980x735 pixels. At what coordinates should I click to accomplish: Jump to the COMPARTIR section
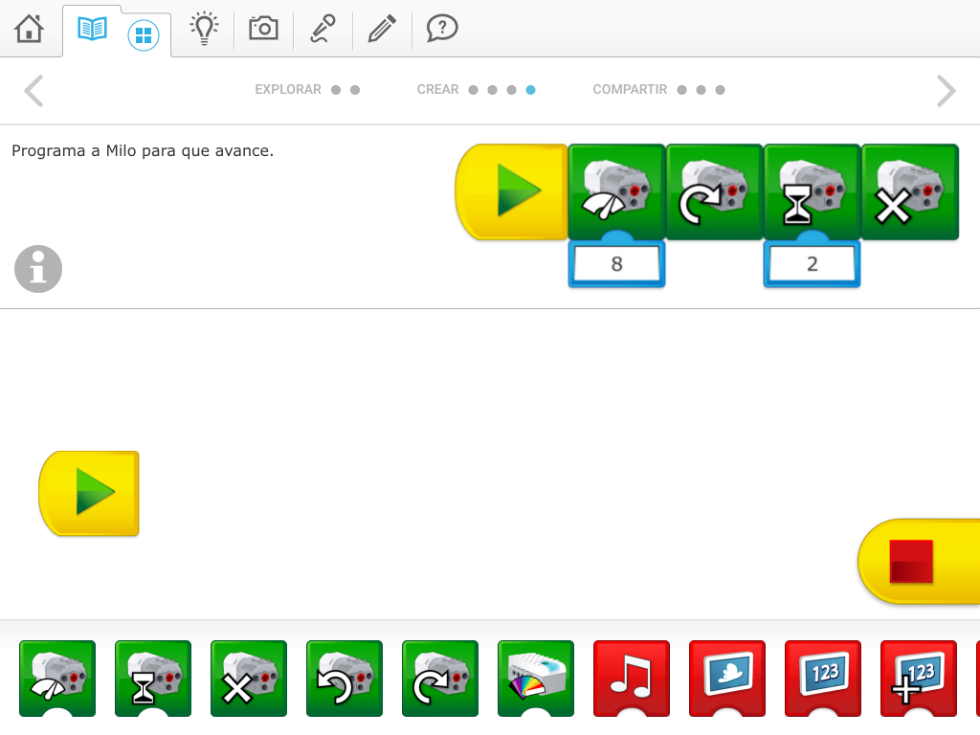630,90
